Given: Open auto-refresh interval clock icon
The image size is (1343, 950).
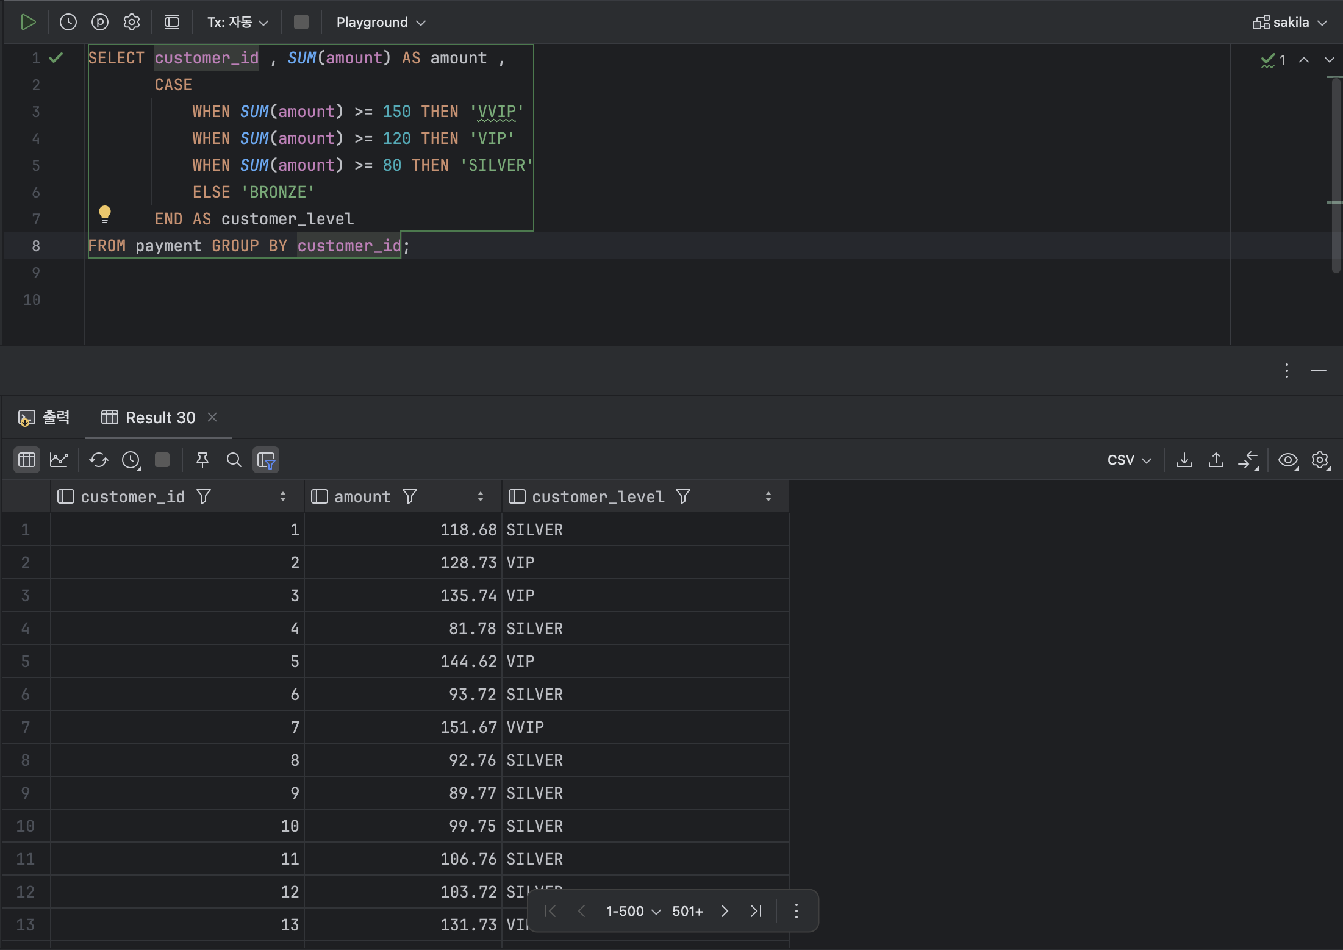Looking at the screenshot, I should (x=131, y=460).
